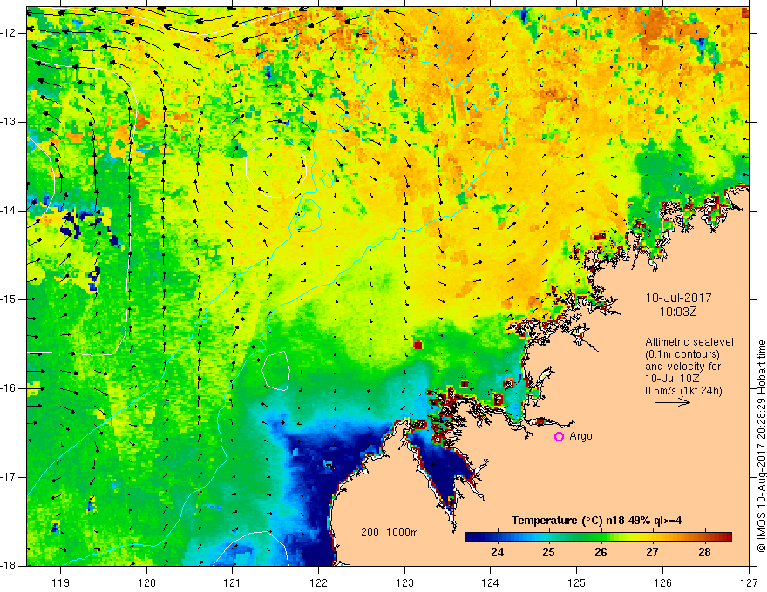Click the 'Argo' label text

coord(580,436)
